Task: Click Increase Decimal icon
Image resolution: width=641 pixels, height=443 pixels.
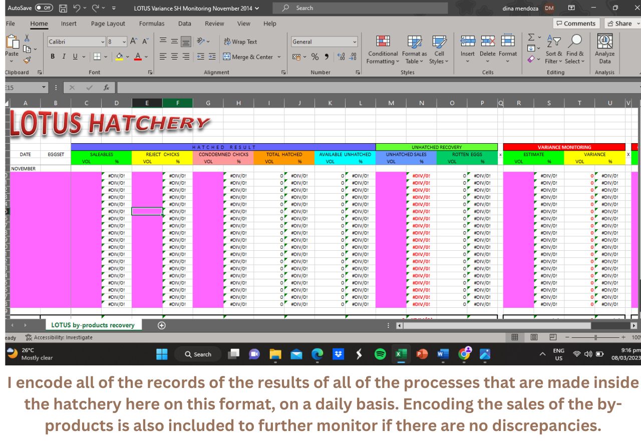Action: coord(341,57)
